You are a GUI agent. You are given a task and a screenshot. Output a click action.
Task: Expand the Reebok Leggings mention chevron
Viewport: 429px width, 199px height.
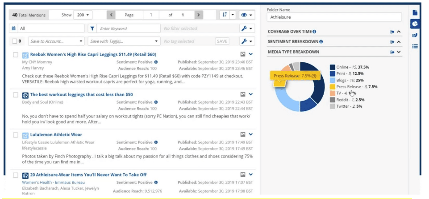251,54
